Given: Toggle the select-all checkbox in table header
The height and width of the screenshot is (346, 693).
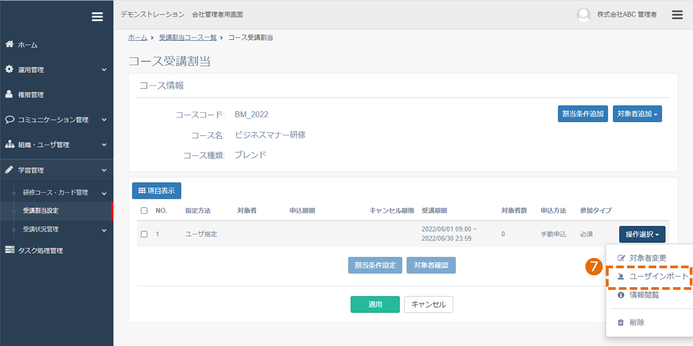Looking at the screenshot, I should [144, 211].
